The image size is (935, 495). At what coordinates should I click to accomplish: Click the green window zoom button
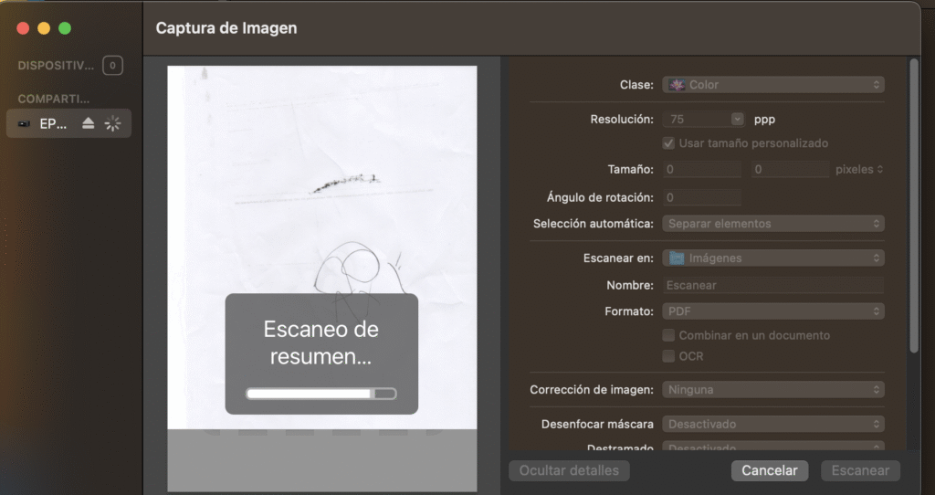[65, 28]
